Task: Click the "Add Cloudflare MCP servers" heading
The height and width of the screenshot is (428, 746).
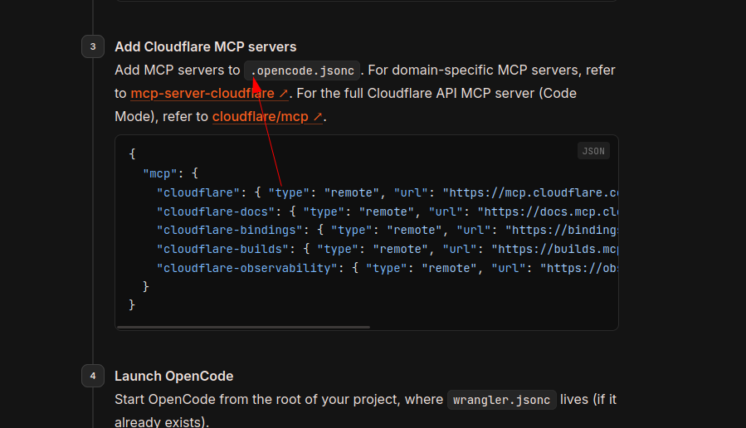Action: point(206,46)
